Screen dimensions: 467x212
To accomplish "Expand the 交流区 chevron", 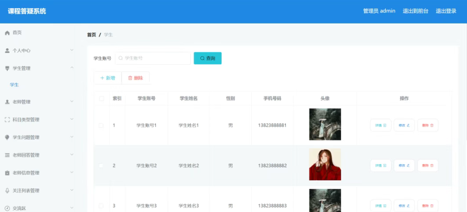I will click(72, 208).
